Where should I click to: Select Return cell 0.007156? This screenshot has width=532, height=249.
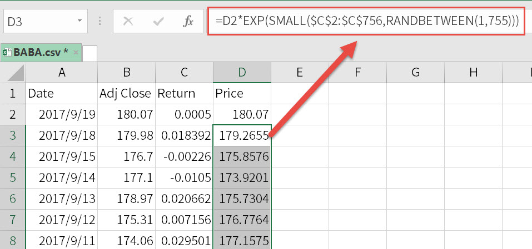click(184, 220)
